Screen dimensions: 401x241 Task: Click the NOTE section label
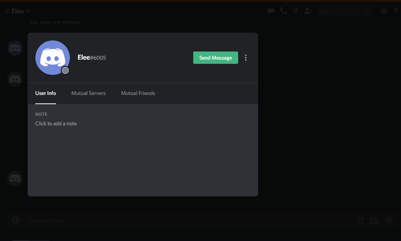click(41, 114)
